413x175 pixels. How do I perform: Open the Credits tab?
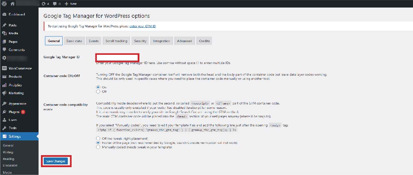click(204, 41)
